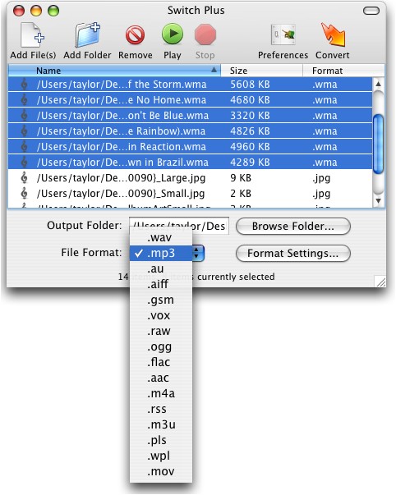Click the Add Folder icon
Image resolution: width=396 pixels, height=495 pixels.
88,34
